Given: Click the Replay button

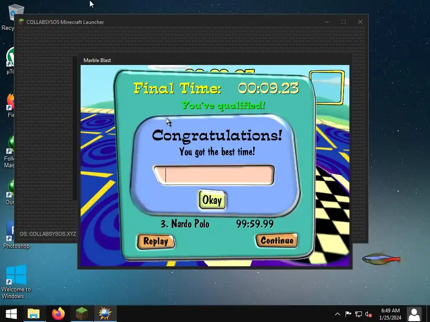Looking at the screenshot, I should coord(156,241).
